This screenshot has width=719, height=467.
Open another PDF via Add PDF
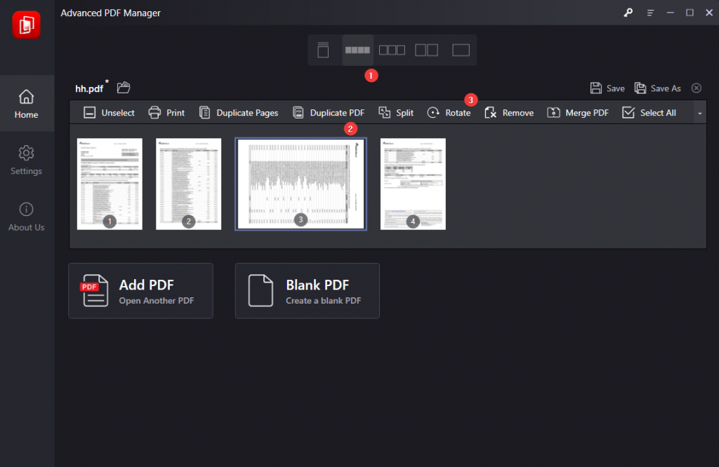click(x=140, y=290)
